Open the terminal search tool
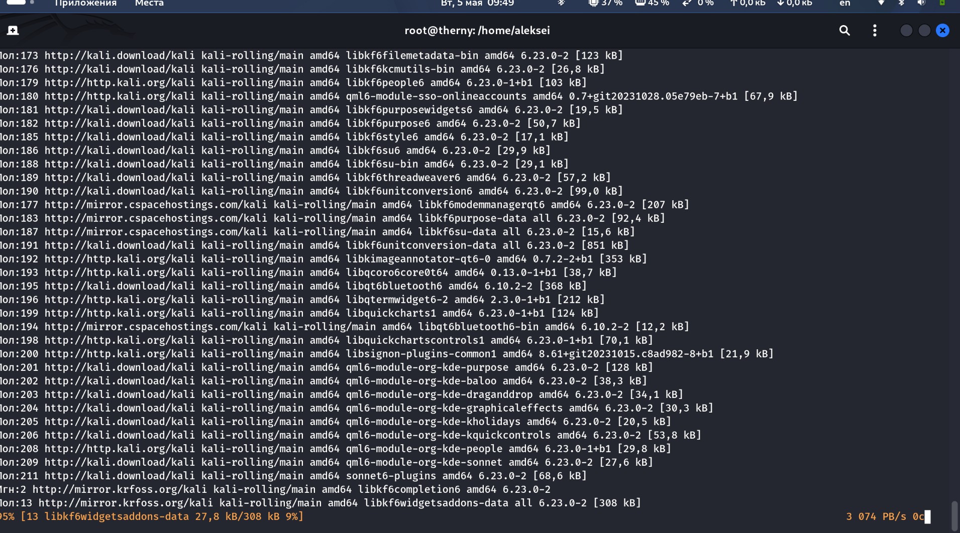Image resolution: width=960 pixels, height=533 pixels. pos(844,31)
